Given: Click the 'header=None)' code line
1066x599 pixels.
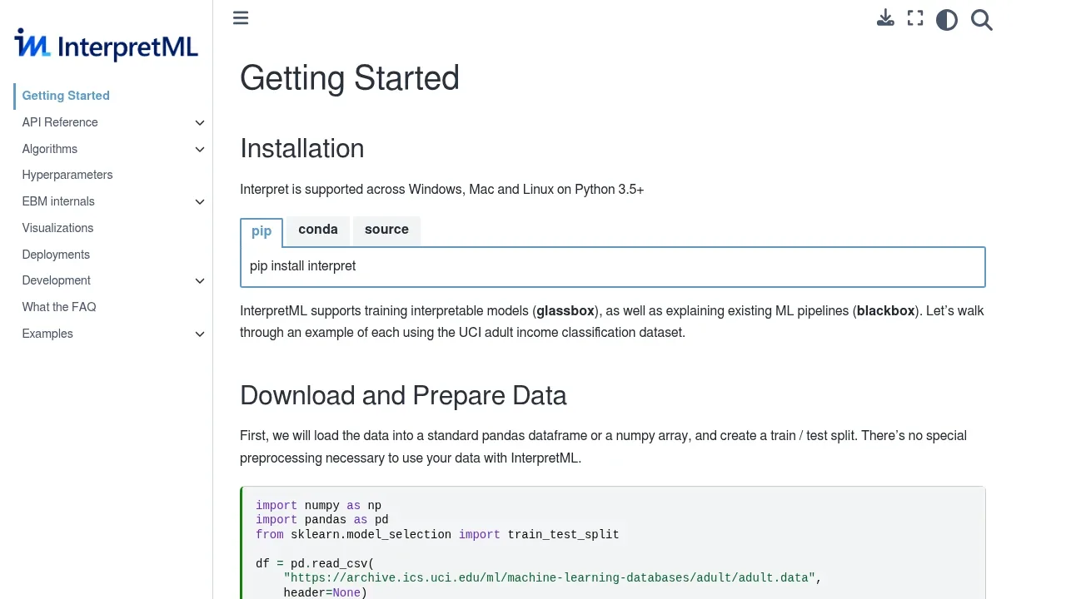Looking at the screenshot, I should [325, 592].
